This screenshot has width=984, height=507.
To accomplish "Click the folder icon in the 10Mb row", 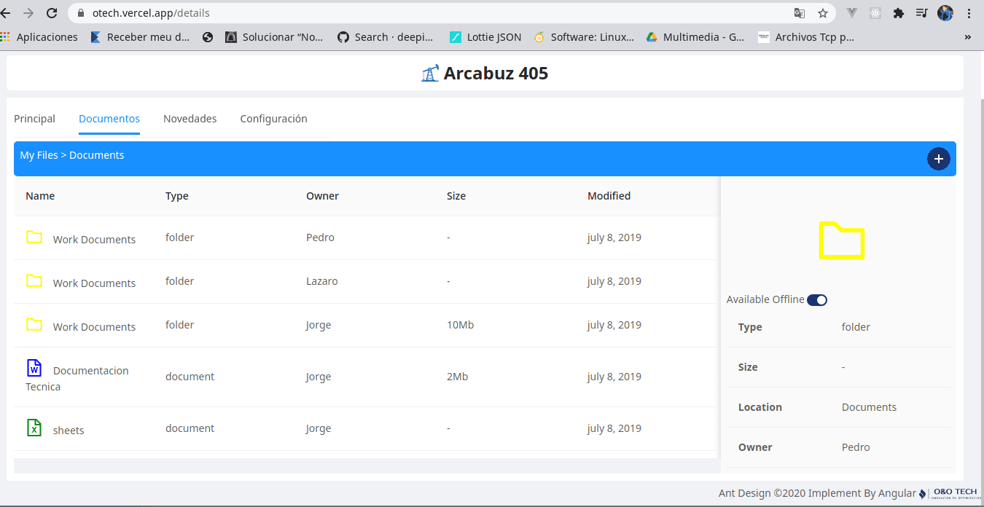I will 34,325.
